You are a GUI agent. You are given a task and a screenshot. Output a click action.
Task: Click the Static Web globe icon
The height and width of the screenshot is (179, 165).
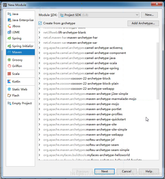click(9, 89)
